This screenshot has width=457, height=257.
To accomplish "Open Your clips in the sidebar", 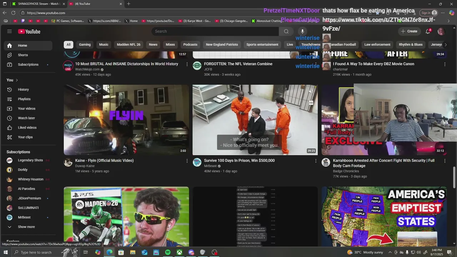I will click(x=28, y=137).
